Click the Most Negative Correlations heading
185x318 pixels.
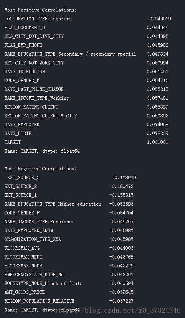click(41, 169)
